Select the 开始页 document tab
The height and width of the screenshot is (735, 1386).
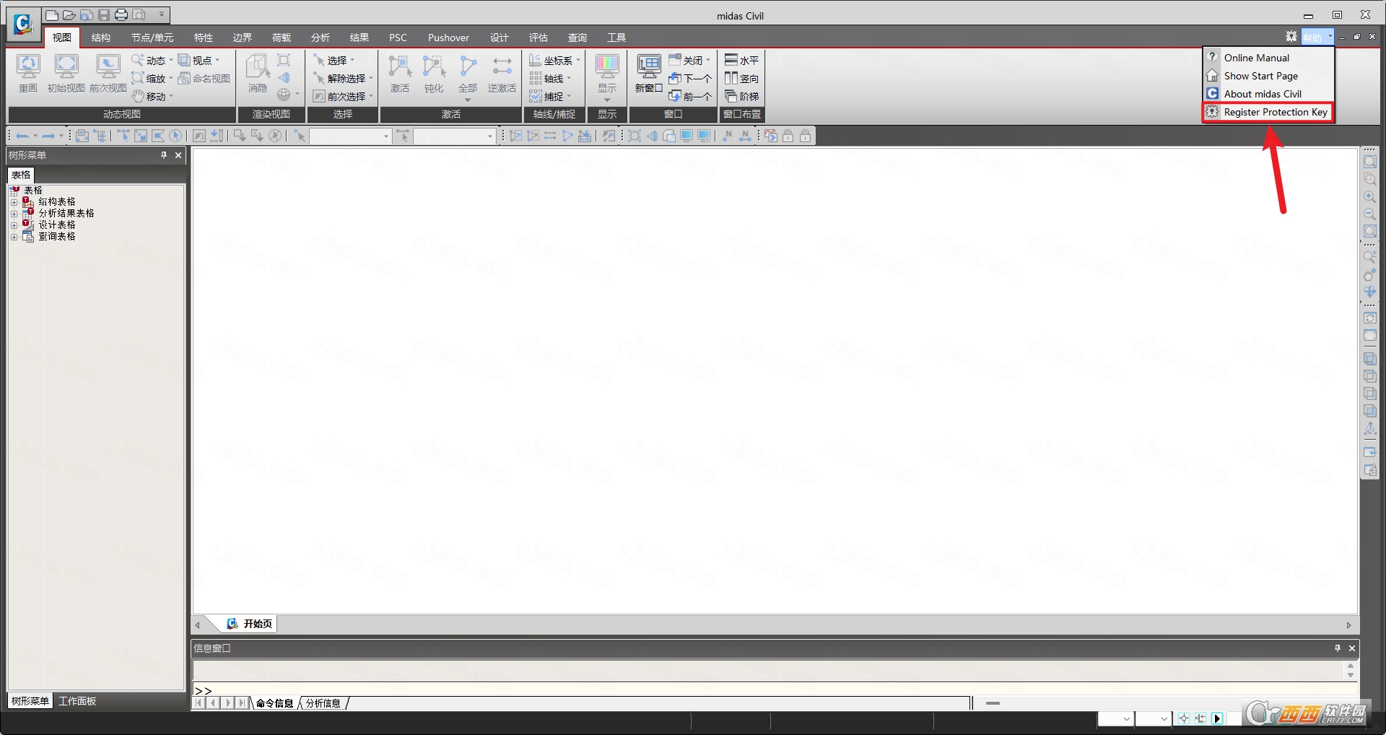click(249, 624)
